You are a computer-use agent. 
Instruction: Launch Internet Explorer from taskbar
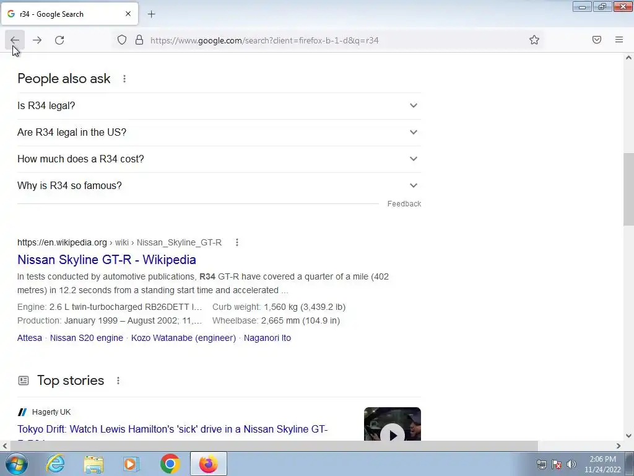[x=54, y=464]
